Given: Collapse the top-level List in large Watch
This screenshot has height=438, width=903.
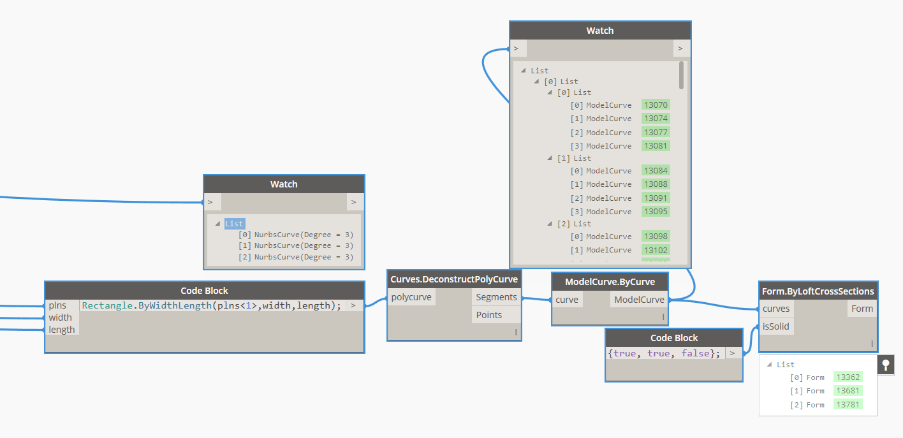Looking at the screenshot, I should pyautogui.click(x=524, y=71).
